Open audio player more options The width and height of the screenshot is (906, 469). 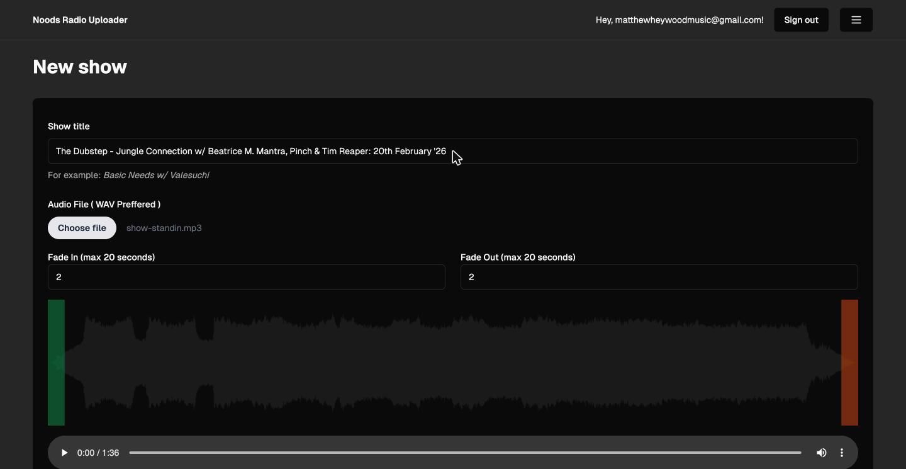click(842, 453)
